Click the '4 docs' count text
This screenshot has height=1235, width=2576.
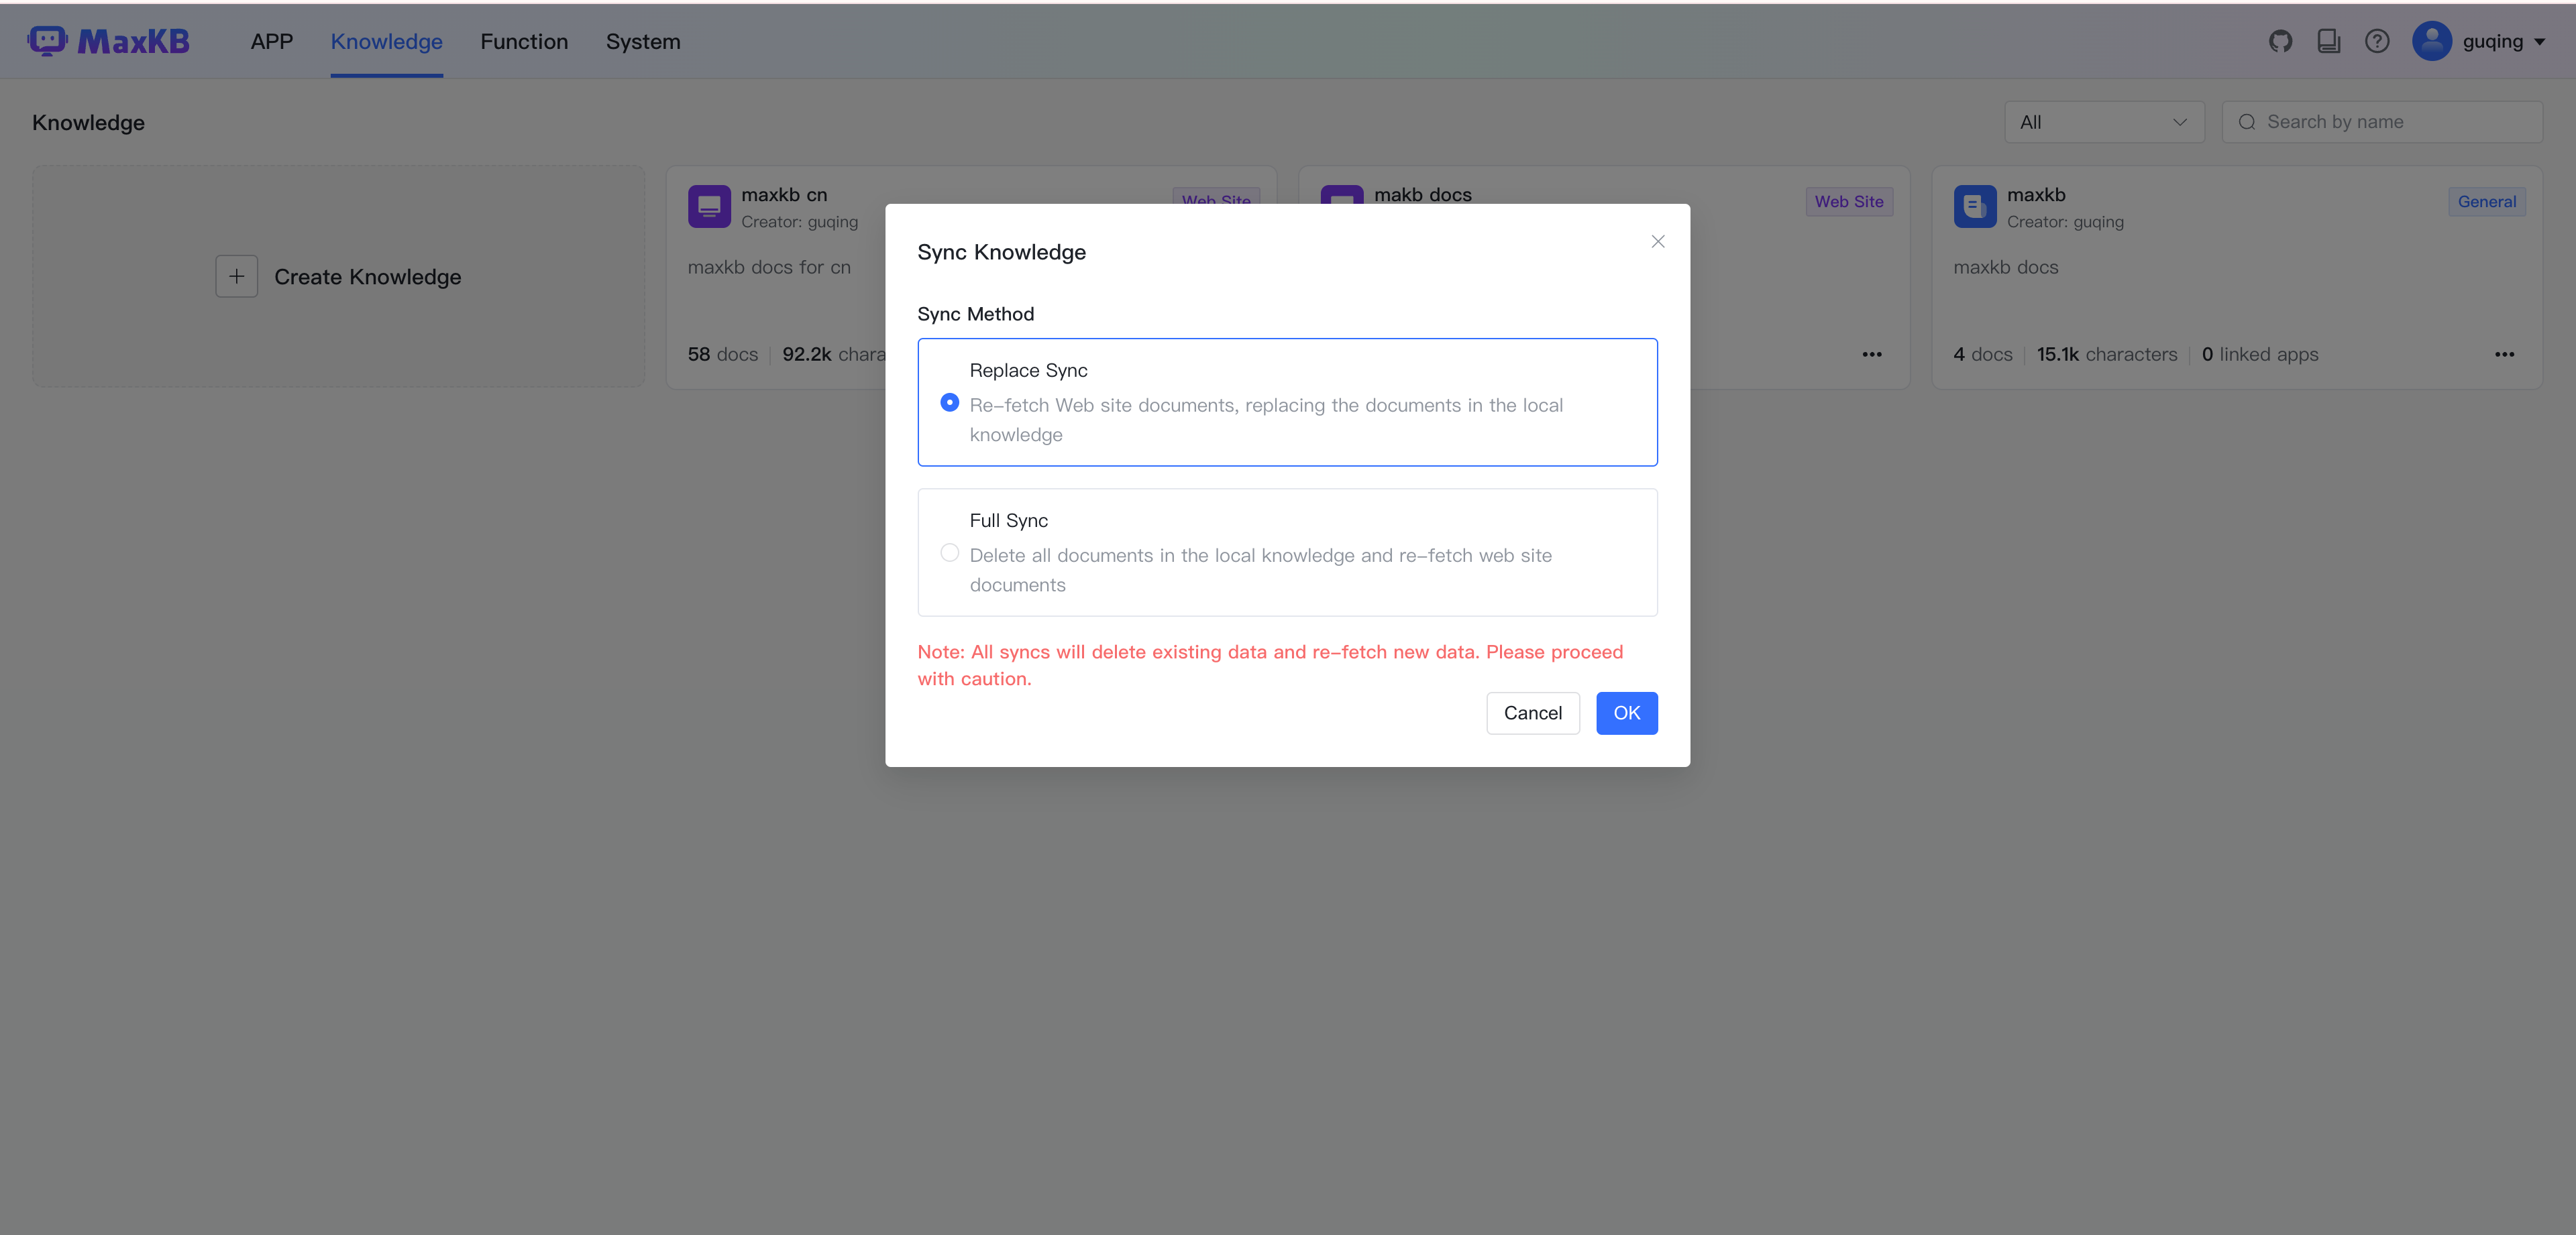point(1982,355)
